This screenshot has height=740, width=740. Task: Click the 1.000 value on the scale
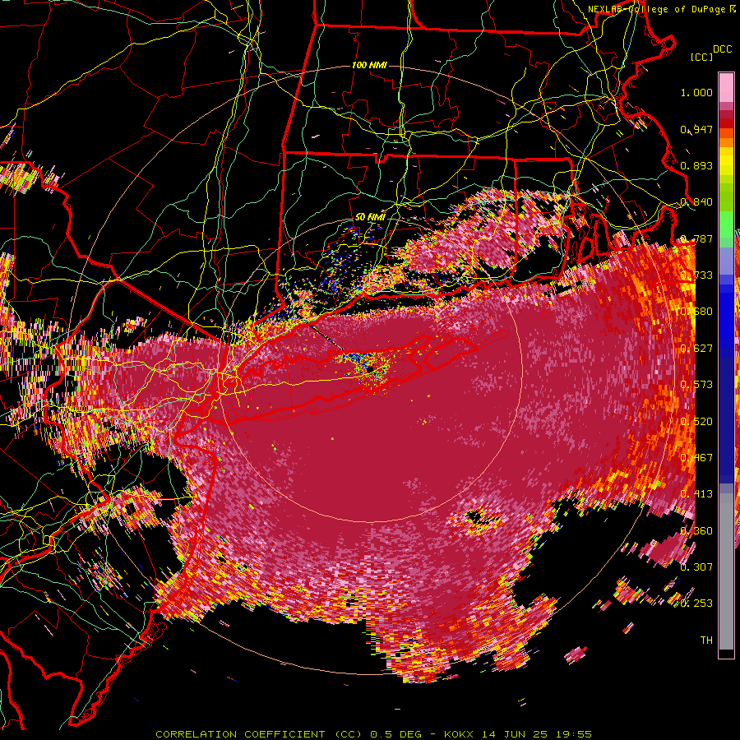tap(696, 92)
